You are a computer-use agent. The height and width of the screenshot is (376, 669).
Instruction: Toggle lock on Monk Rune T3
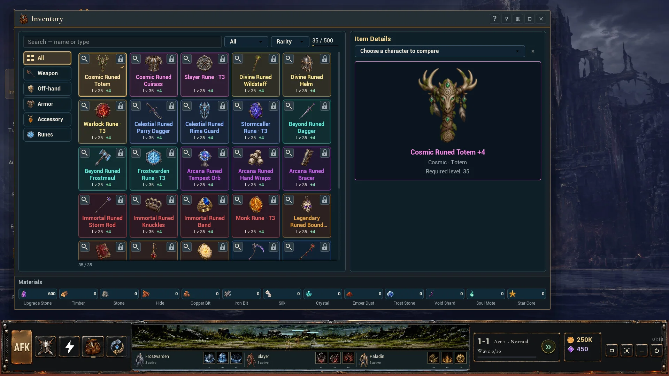click(274, 200)
